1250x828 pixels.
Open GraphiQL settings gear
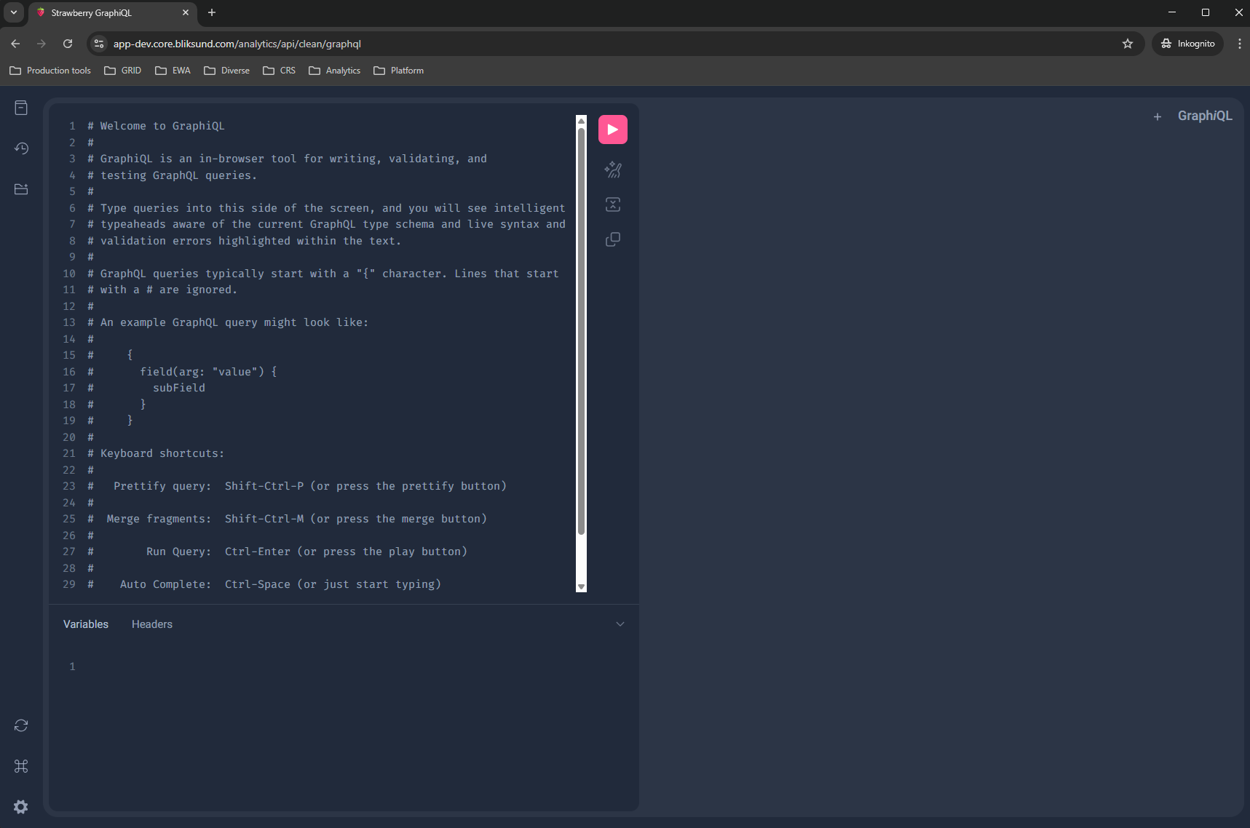(x=21, y=807)
